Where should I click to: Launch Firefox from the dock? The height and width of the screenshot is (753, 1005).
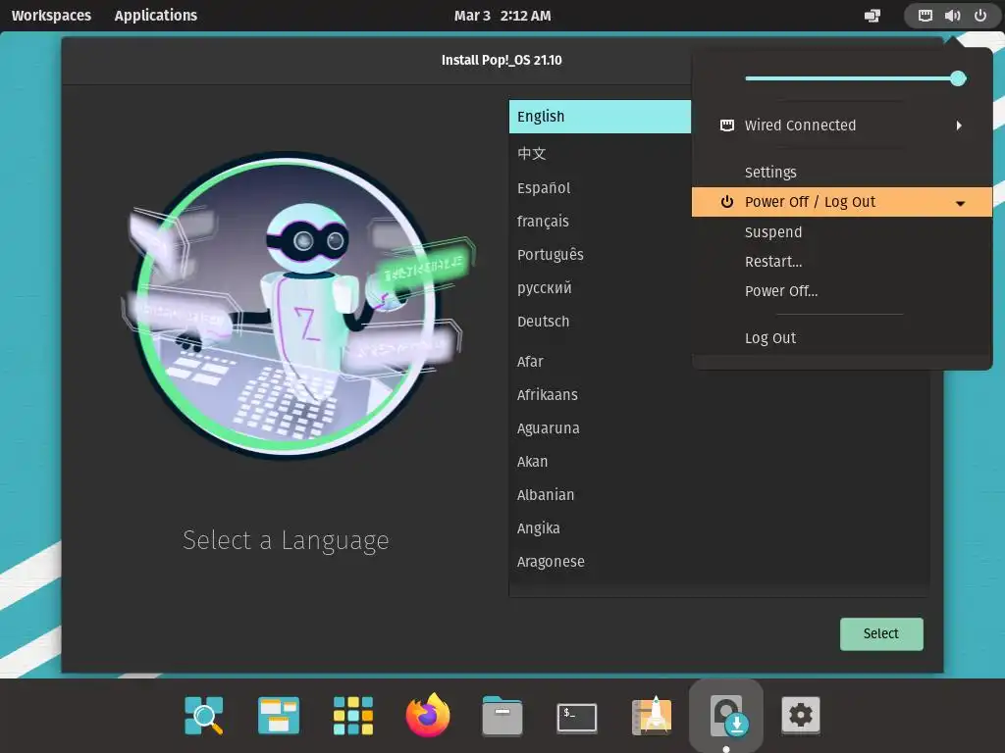tap(428, 715)
